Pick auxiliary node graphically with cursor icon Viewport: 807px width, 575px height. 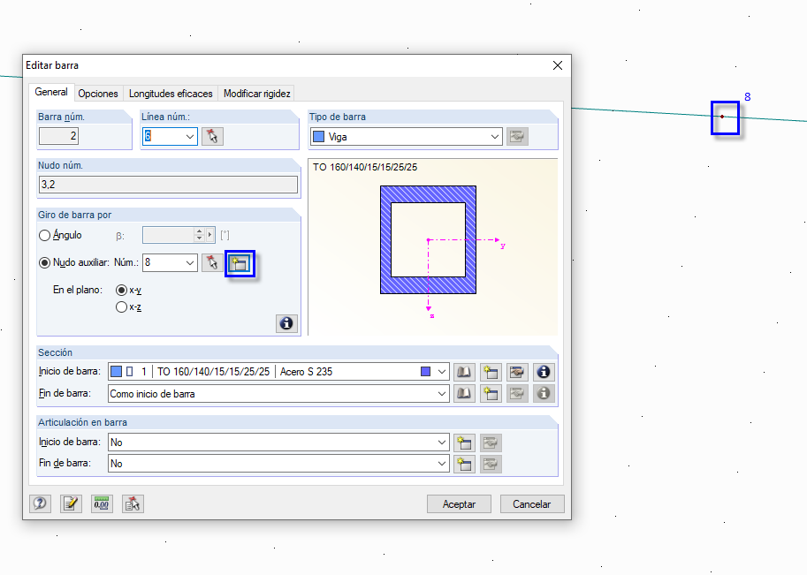(x=212, y=263)
